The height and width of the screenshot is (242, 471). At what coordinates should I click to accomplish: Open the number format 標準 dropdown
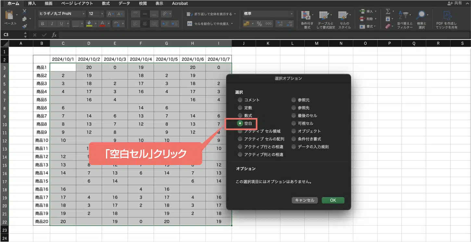tap(291, 14)
